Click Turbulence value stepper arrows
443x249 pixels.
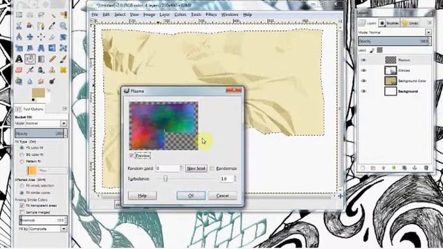pos(235,178)
